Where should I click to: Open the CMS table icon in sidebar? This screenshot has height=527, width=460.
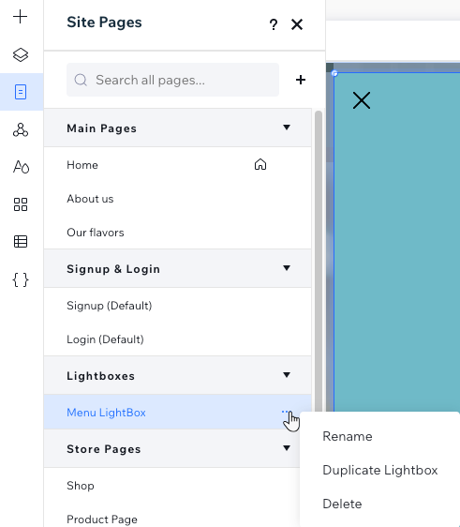[21, 242]
